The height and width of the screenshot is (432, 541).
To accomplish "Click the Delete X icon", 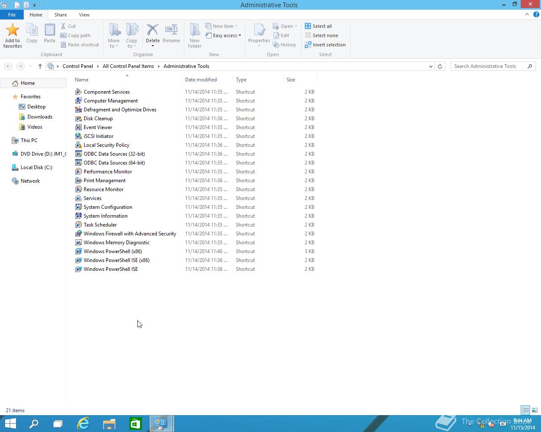I will pyautogui.click(x=153, y=30).
